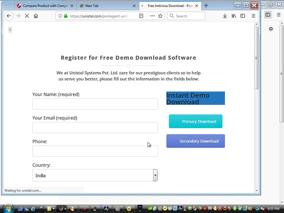Click the browser Search box
Screen dimensions: 284x213
coord(186,16)
